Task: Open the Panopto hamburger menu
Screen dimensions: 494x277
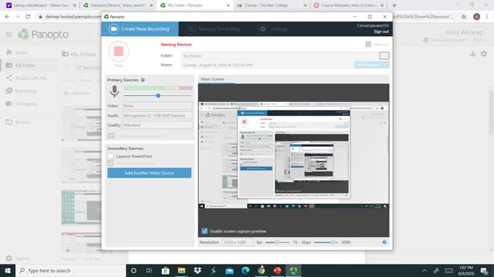Action: point(9,34)
